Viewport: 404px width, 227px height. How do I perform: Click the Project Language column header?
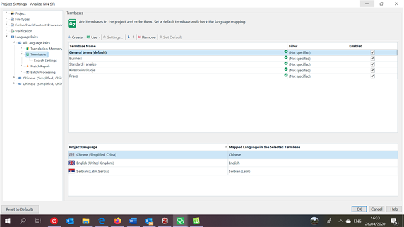tap(148, 147)
